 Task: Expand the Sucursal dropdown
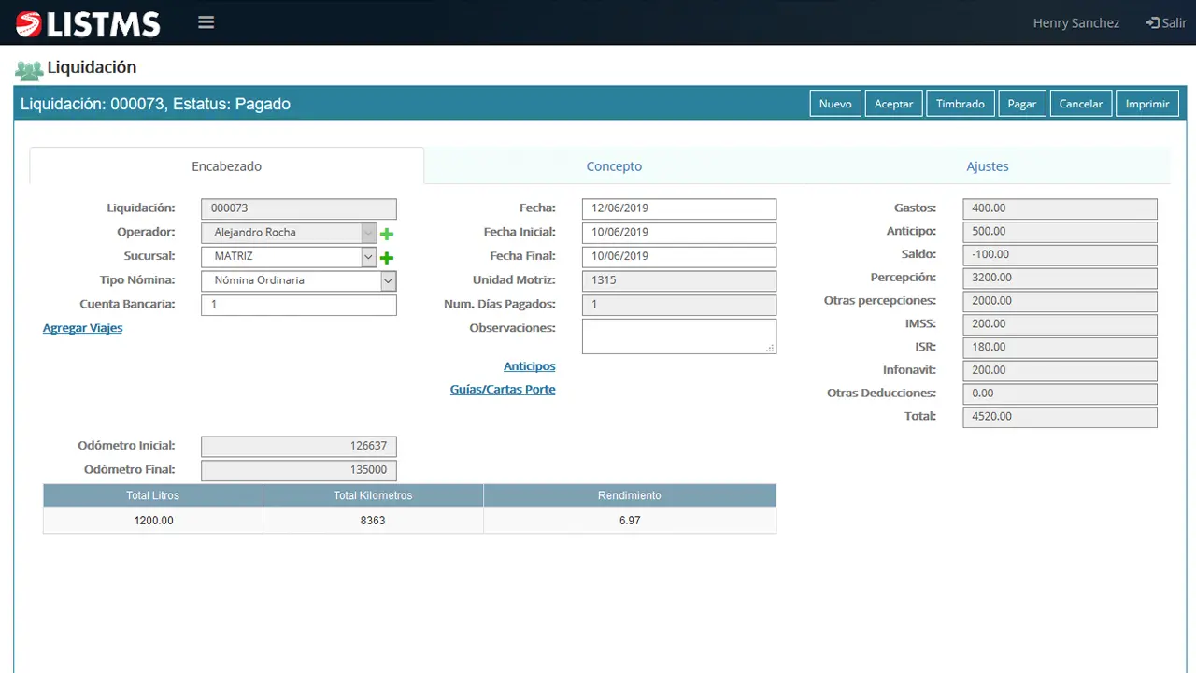point(368,257)
